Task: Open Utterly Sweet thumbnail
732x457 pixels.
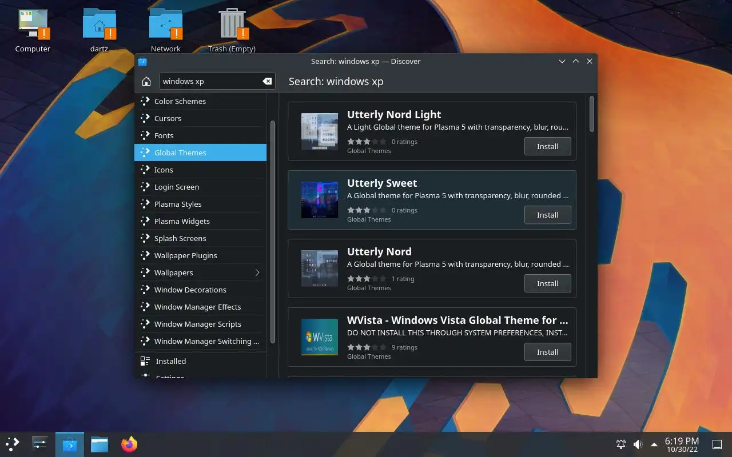Action: [320, 200]
